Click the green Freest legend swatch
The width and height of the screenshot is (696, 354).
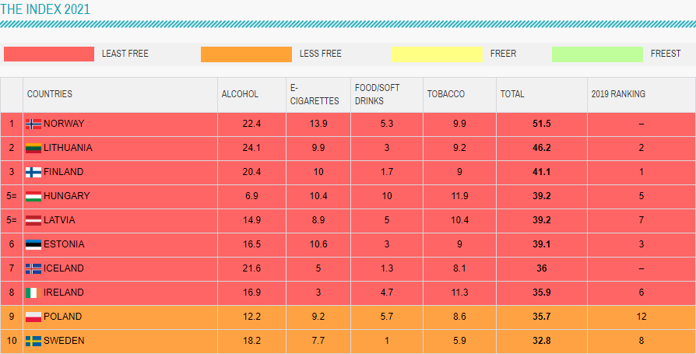click(x=596, y=54)
